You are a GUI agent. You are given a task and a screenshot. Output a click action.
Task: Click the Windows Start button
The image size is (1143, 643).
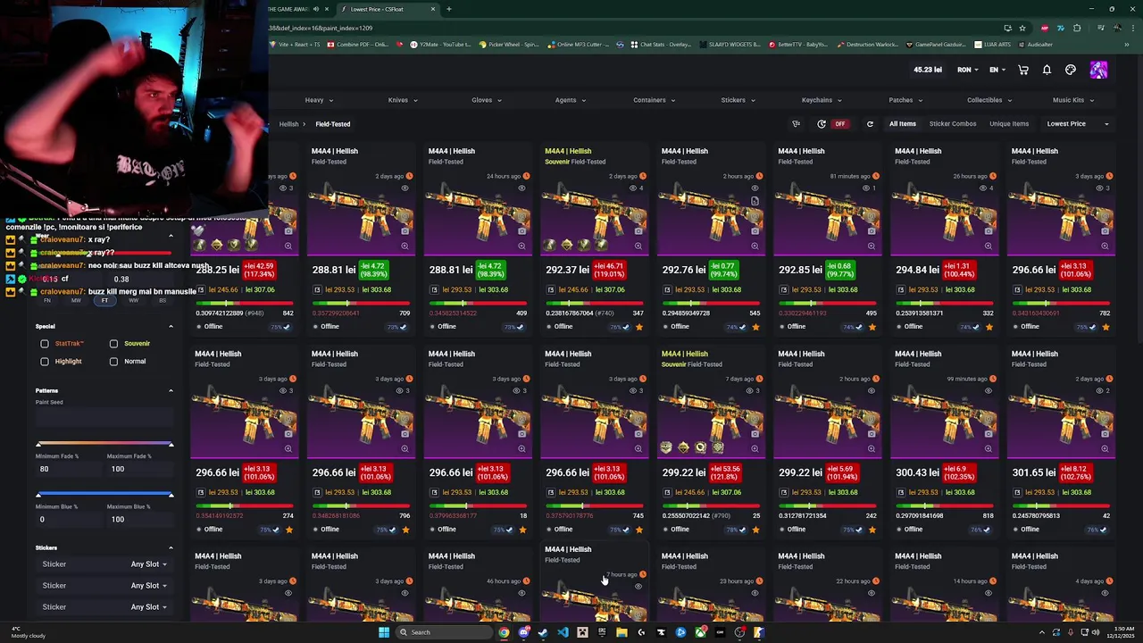pyautogui.click(x=384, y=632)
